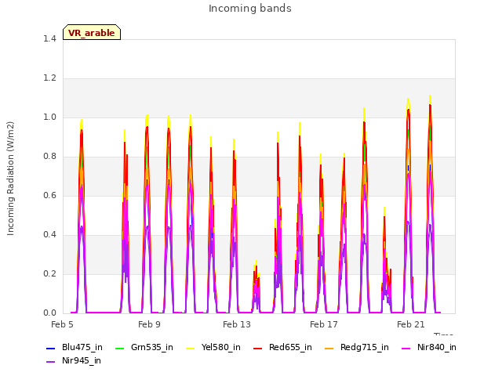Click the 1.4 y-axis tick label

pyautogui.click(x=49, y=39)
